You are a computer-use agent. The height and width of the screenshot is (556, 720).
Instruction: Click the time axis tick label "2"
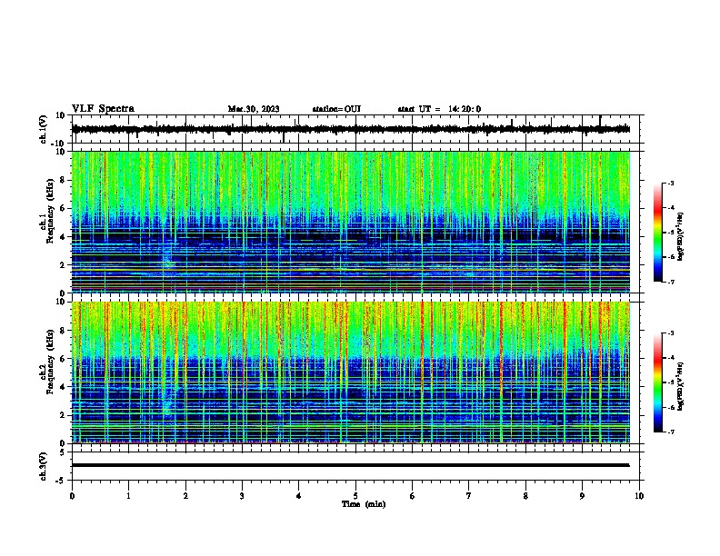pos(185,496)
